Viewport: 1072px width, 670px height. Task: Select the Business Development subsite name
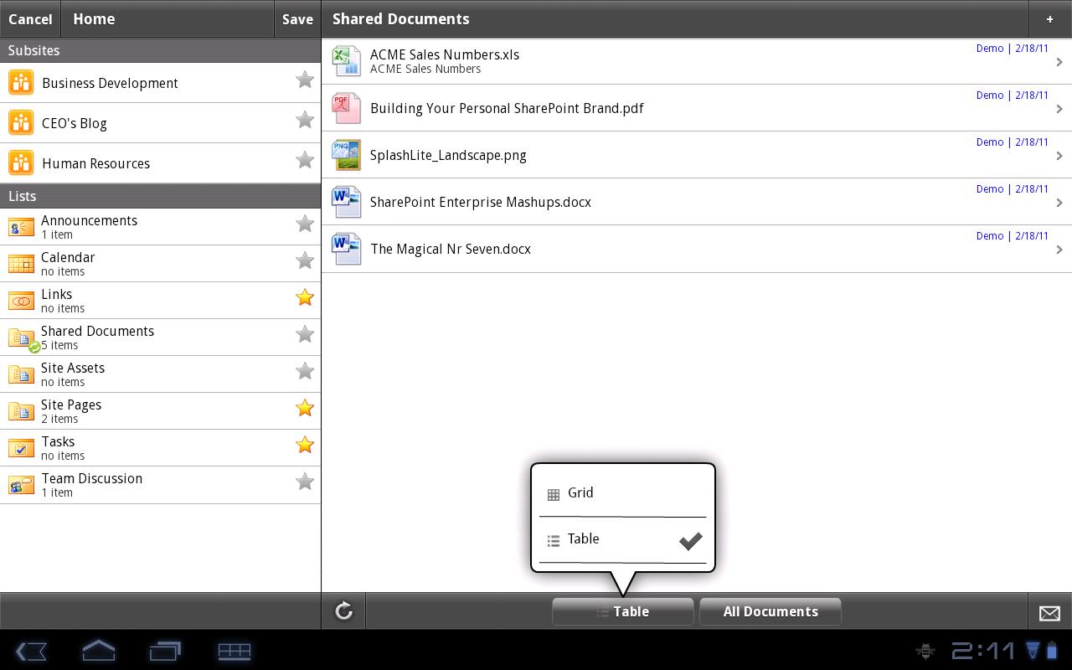110,83
